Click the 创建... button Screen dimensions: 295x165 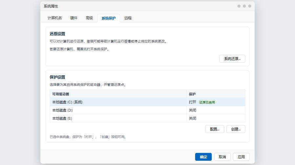pos(236,129)
